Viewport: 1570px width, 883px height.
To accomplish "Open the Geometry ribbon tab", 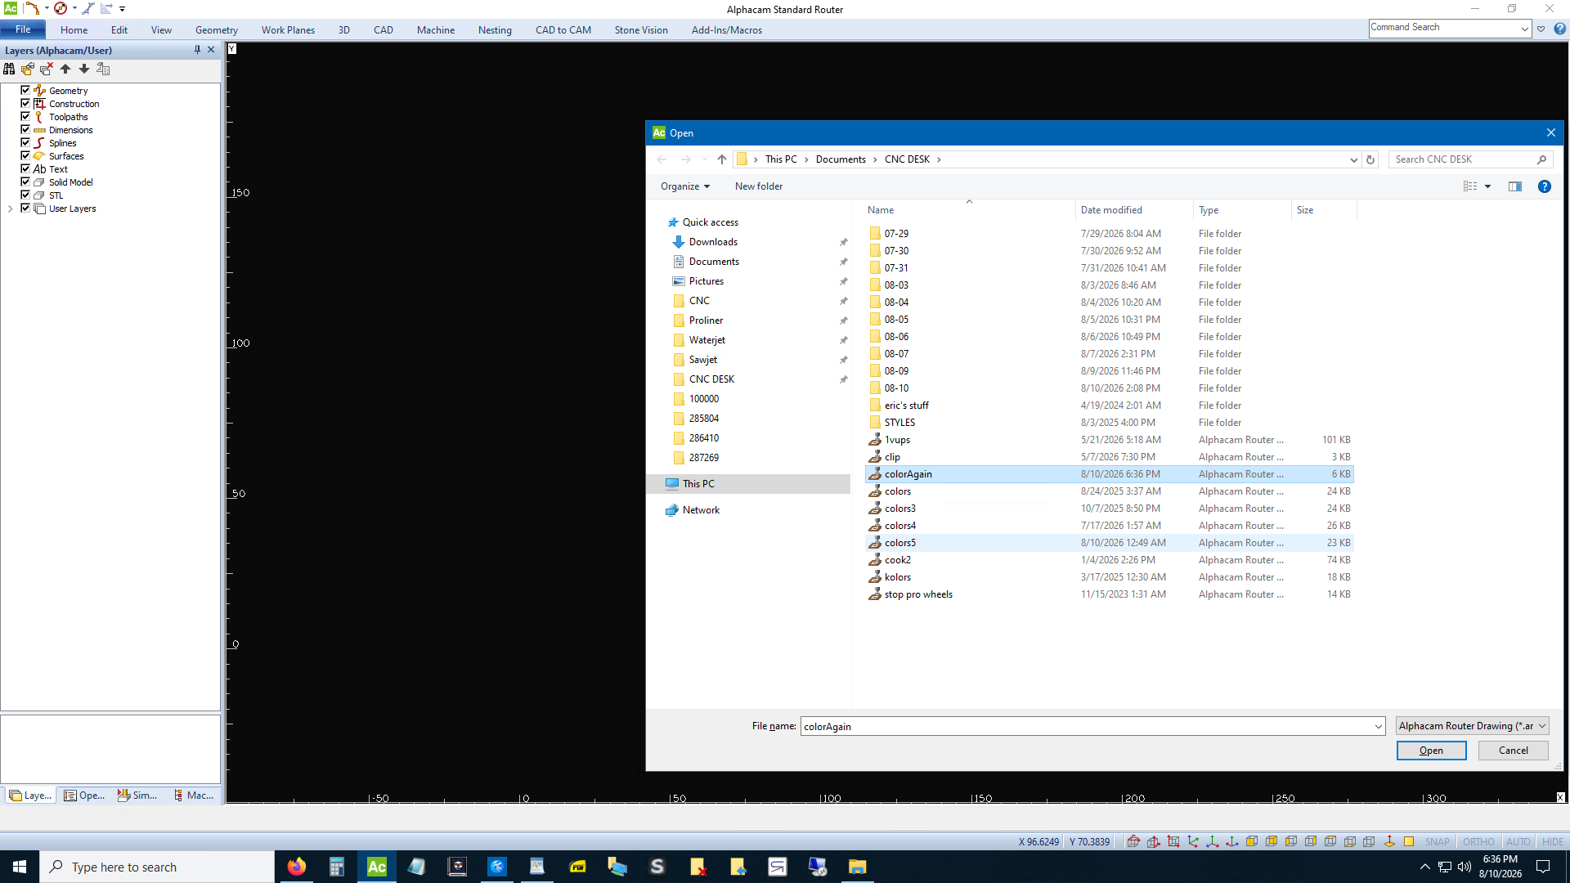I will coord(217,30).
